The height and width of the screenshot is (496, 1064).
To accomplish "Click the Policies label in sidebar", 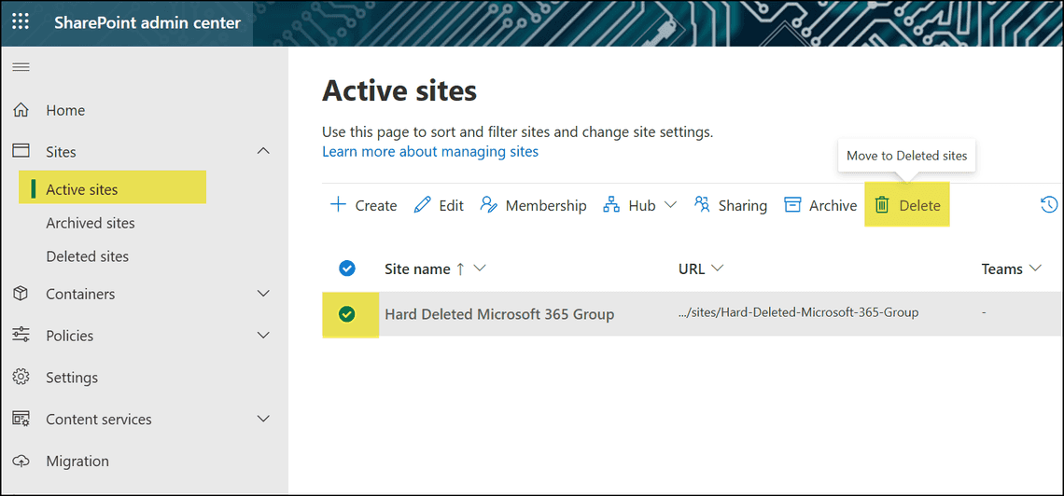I will (x=70, y=336).
